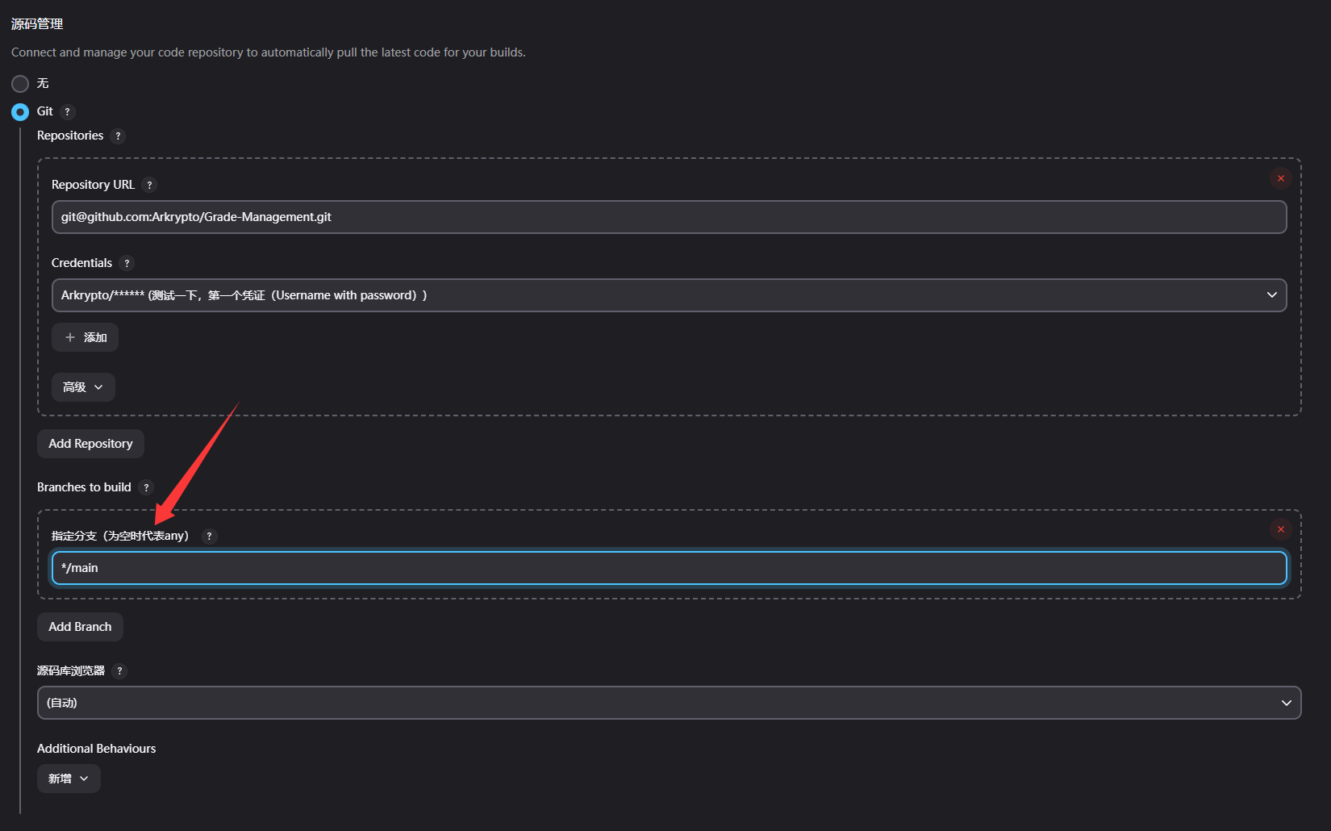Open help for 源码库浏览器

coord(119,671)
